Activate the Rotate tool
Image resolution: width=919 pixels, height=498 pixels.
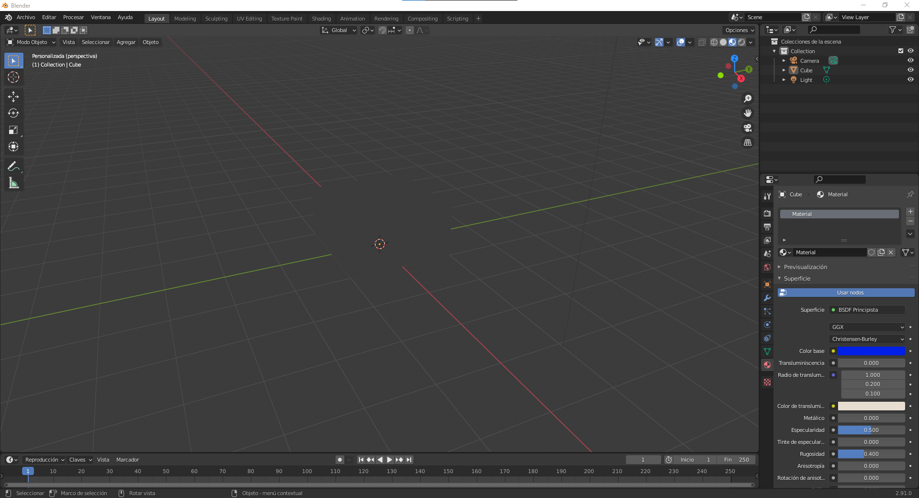13,113
